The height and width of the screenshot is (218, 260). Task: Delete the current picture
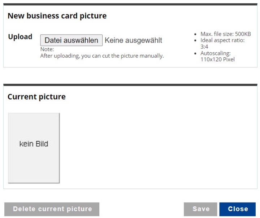click(52, 209)
